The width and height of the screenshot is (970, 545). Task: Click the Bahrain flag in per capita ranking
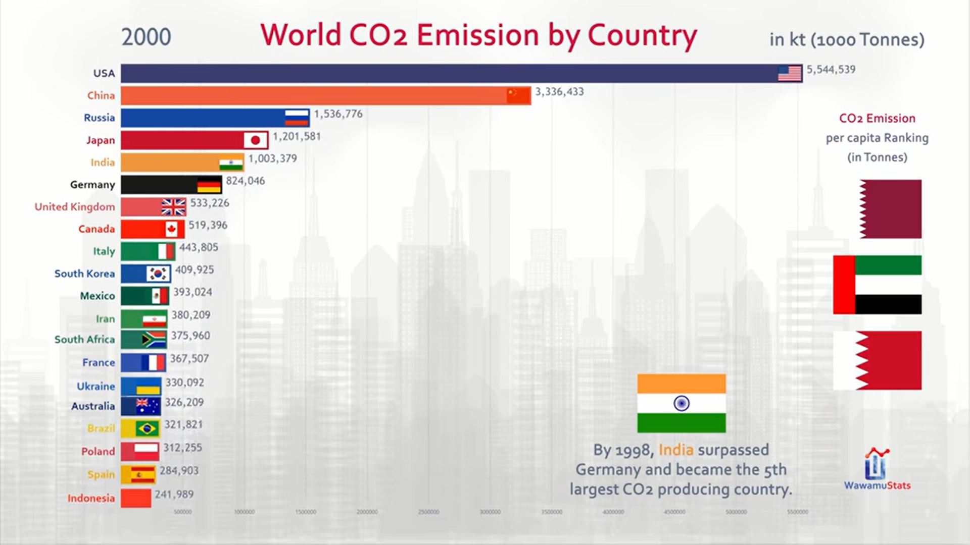pyautogui.click(x=878, y=360)
